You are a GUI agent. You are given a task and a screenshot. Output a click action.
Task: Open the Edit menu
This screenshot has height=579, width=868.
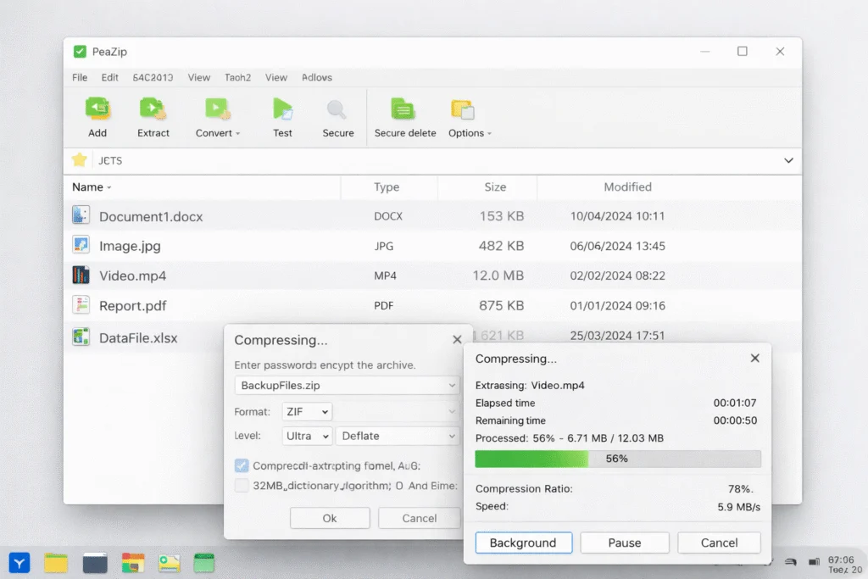point(109,77)
